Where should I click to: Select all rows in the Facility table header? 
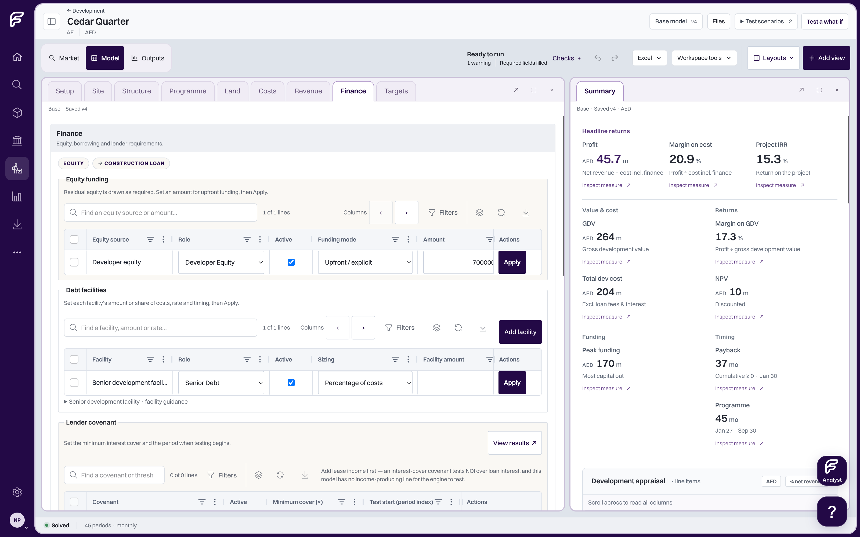click(74, 359)
